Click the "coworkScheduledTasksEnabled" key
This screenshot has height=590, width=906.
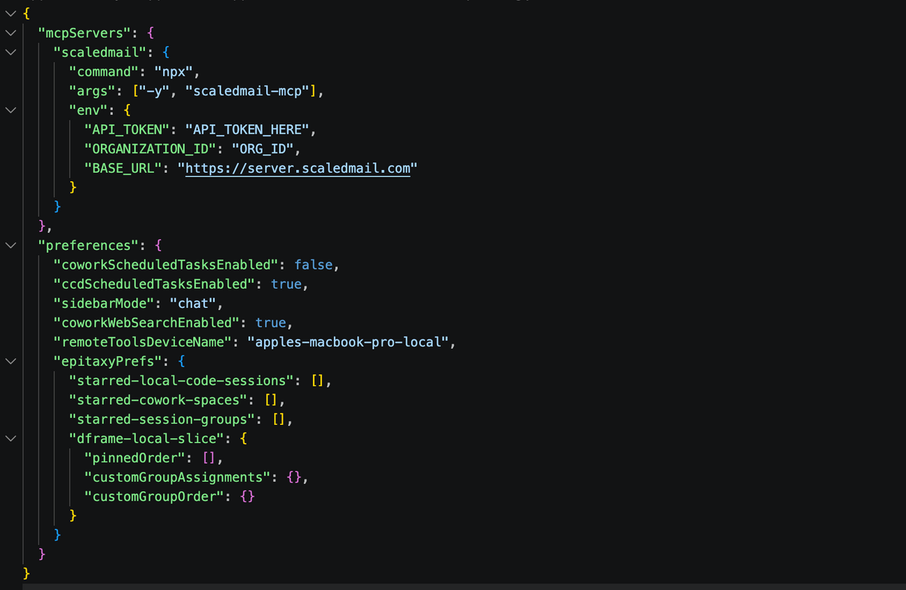click(x=166, y=265)
